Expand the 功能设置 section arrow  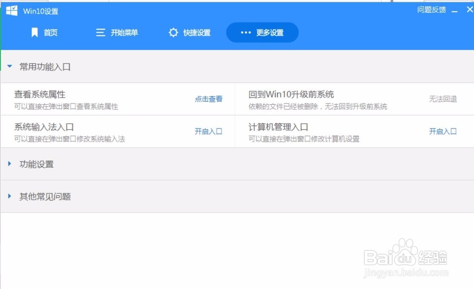[x=9, y=164]
